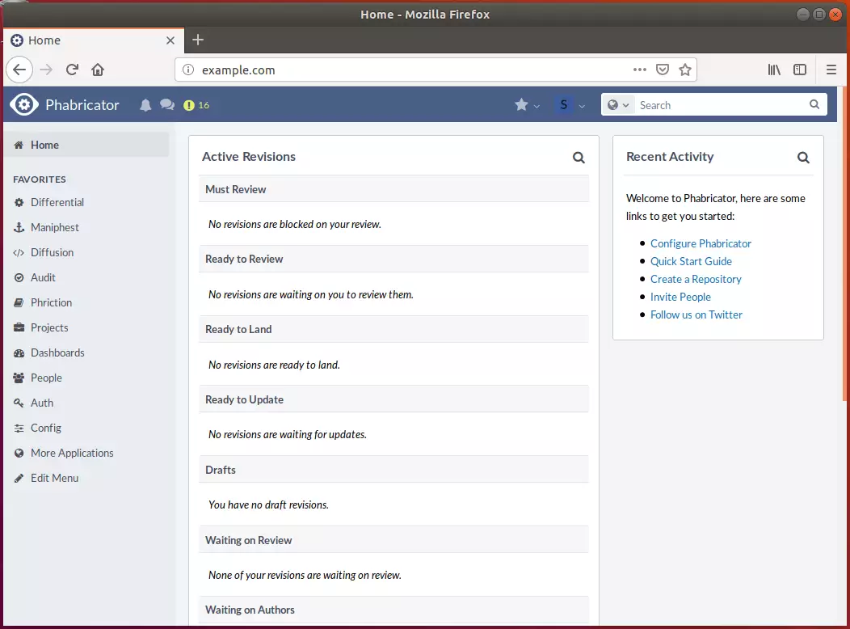Click the Phabricator logo icon
The width and height of the screenshot is (850, 629).
(x=24, y=104)
